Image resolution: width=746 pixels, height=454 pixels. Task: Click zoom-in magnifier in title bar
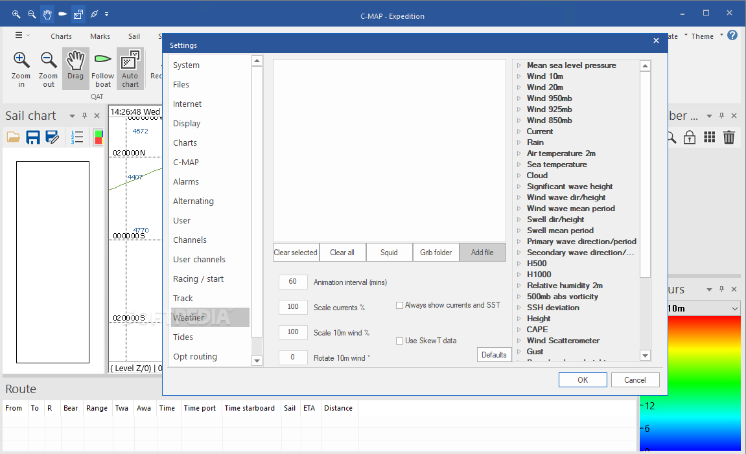16,14
